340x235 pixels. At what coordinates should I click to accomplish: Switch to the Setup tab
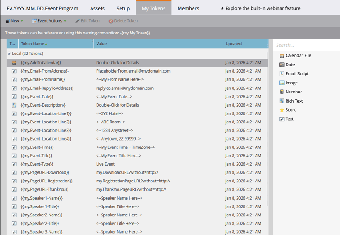point(123,9)
